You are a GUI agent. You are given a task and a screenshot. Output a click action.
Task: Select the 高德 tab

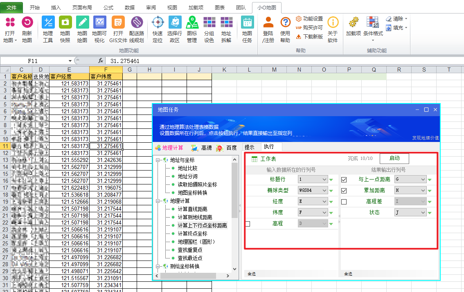tap(202, 148)
